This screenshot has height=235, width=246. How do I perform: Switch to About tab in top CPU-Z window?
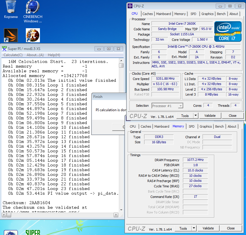pyautogui.click(x=234, y=14)
